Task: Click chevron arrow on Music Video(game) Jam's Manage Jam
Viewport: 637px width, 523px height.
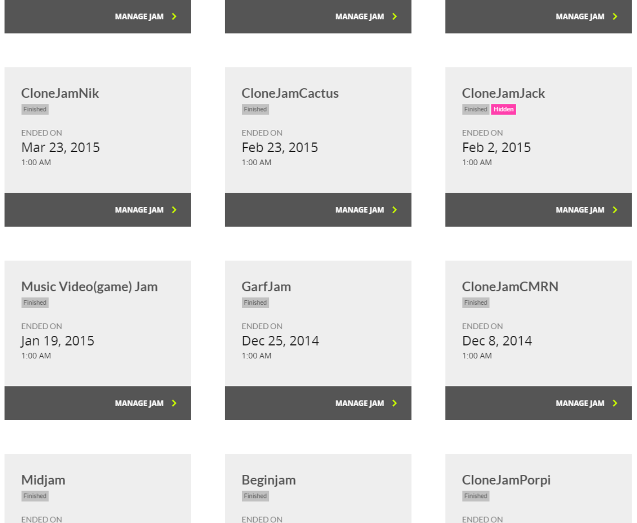Action: tap(174, 403)
